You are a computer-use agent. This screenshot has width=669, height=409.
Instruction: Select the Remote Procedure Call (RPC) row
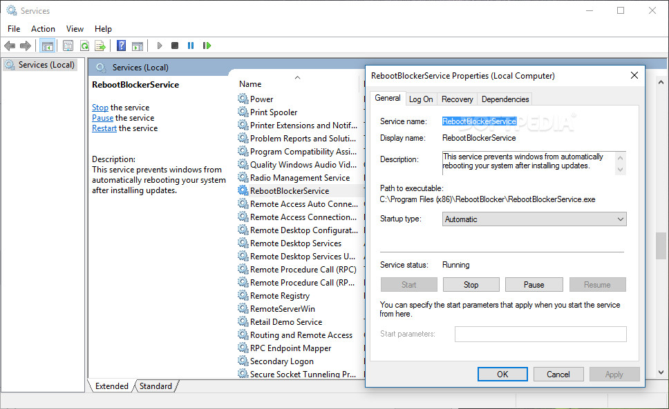301,270
